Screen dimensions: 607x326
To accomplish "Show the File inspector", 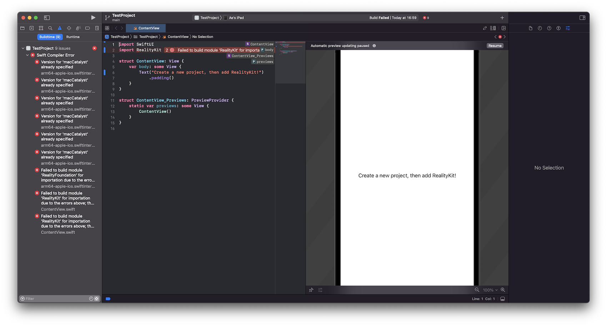I will 531,28.
